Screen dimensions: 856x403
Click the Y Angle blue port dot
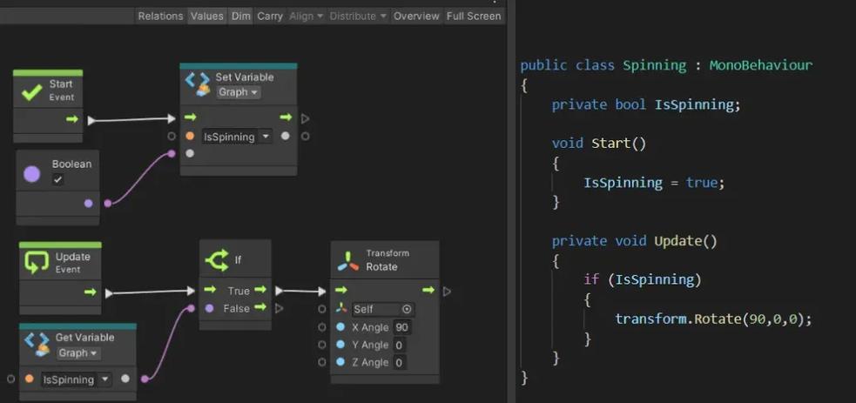[x=340, y=344]
